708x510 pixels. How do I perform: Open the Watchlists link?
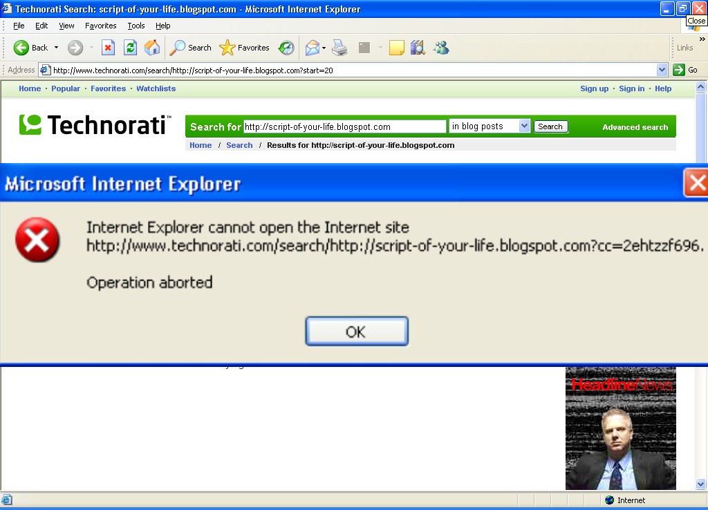(x=156, y=88)
